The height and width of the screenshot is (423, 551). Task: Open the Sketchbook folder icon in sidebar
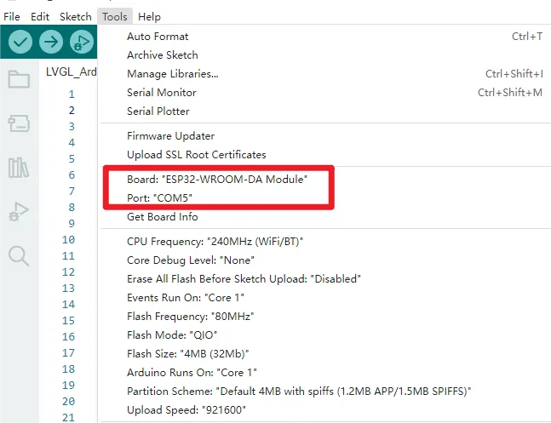tap(19, 80)
